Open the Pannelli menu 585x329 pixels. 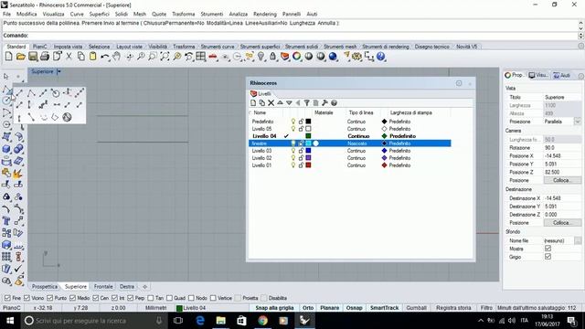[292, 14]
